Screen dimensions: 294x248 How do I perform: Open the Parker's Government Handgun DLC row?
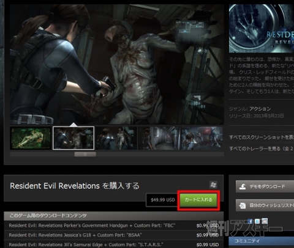[114, 225]
